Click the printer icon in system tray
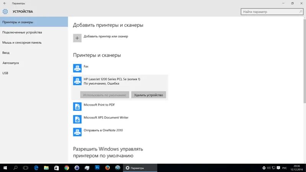 (x=264, y=168)
